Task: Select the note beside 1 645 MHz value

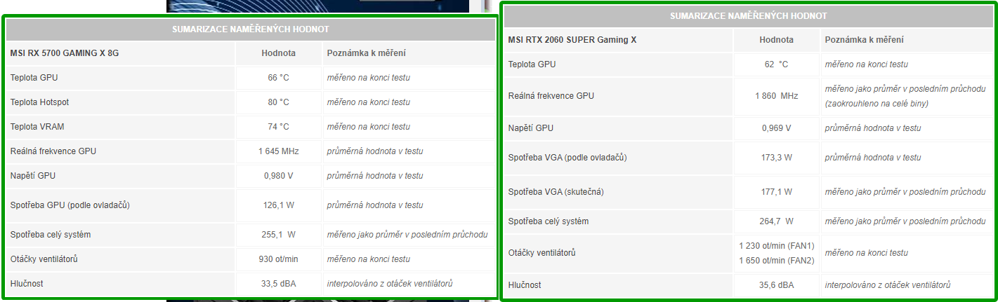Action: (x=374, y=151)
